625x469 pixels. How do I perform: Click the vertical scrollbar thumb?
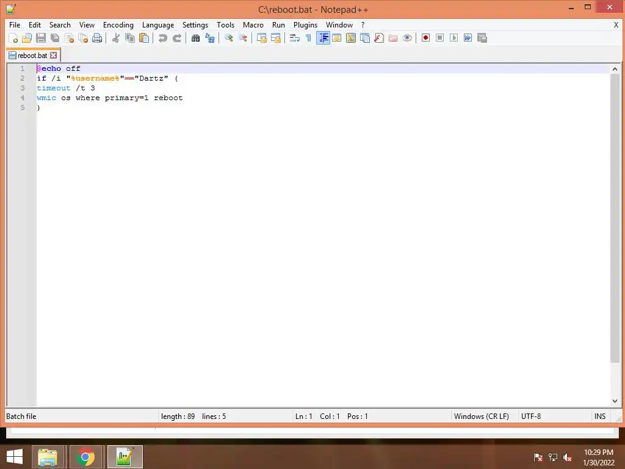point(615,218)
